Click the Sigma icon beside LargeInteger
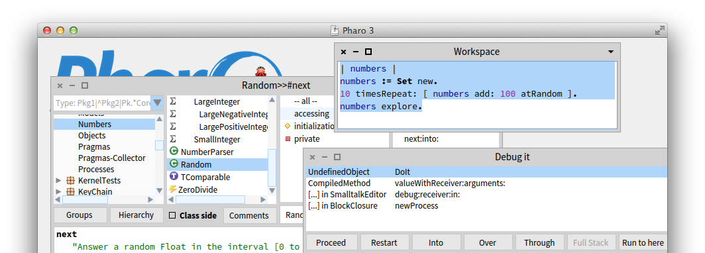705x253 pixels. pyautogui.click(x=173, y=101)
